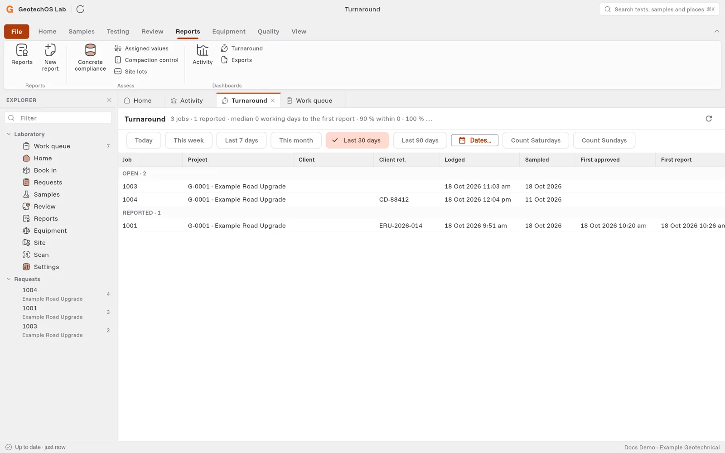Refresh the Turnaround table
The image size is (725, 453).
pos(709,119)
